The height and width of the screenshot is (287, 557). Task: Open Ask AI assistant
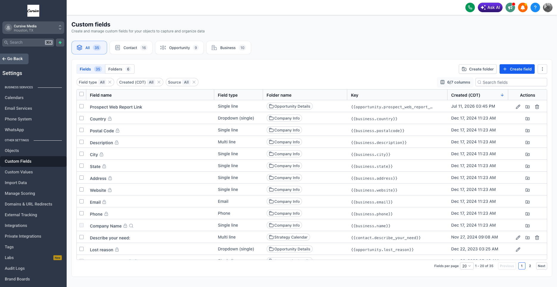tap(490, 7)
